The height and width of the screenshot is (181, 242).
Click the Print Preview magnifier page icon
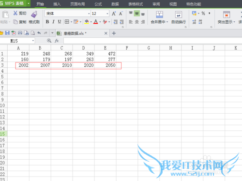pyautogui.click(x=33, y=33)
